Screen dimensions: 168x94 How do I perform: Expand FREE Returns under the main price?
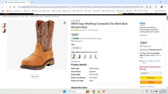click(x=76, y=41)
